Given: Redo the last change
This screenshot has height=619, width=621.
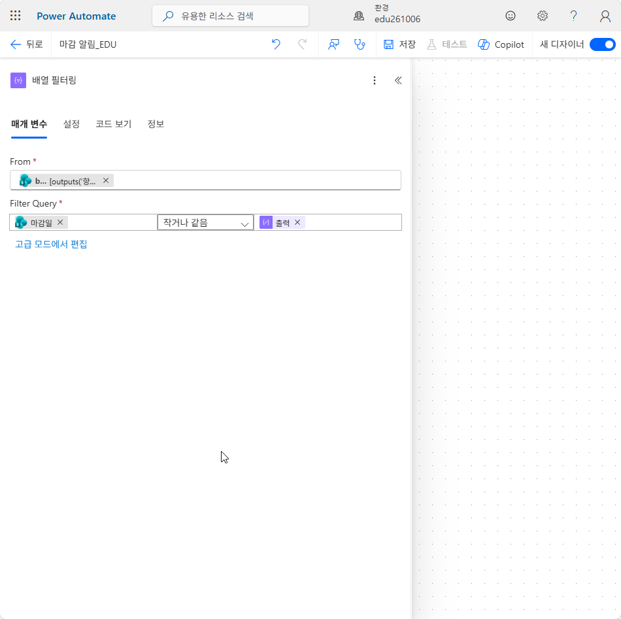Looking at the screenshot, I should 302,44.
